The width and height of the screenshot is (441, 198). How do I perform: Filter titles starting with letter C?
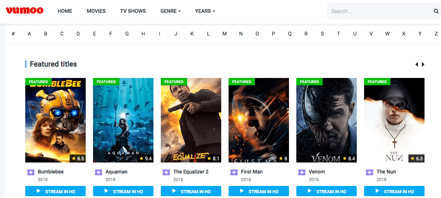tap(62, 34)
